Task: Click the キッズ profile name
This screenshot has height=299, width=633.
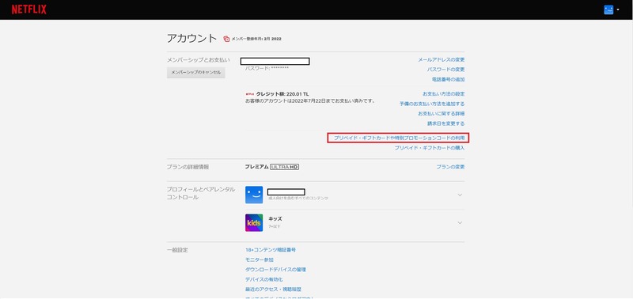Action: 275,218
